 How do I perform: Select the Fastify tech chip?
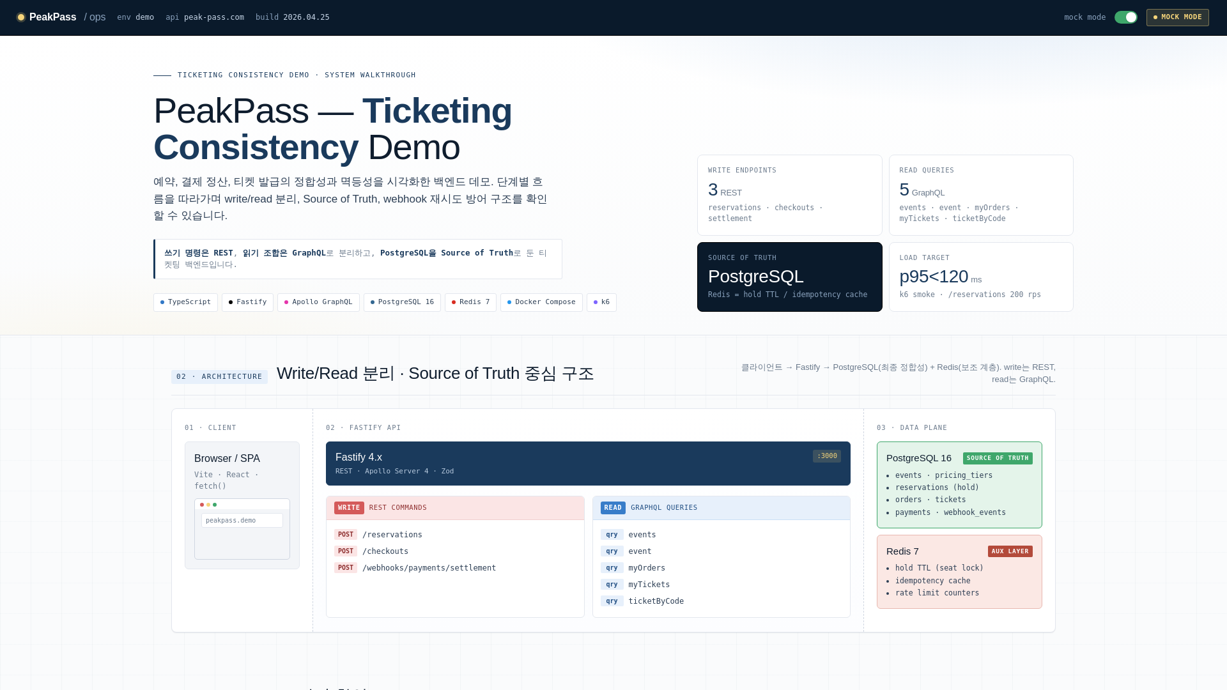click(x=247, y=302)
